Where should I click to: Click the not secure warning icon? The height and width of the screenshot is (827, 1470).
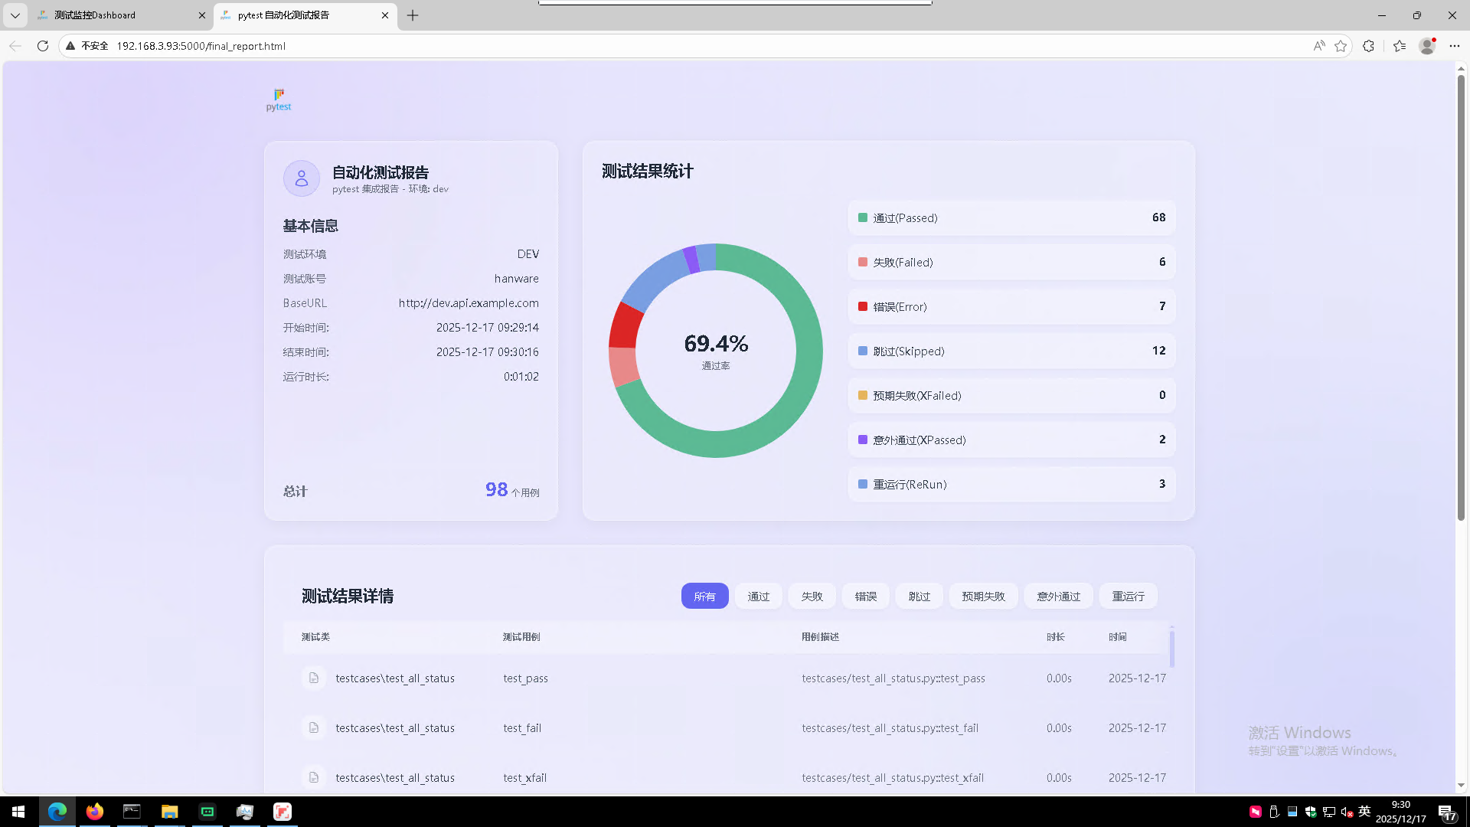pos(70,46)
